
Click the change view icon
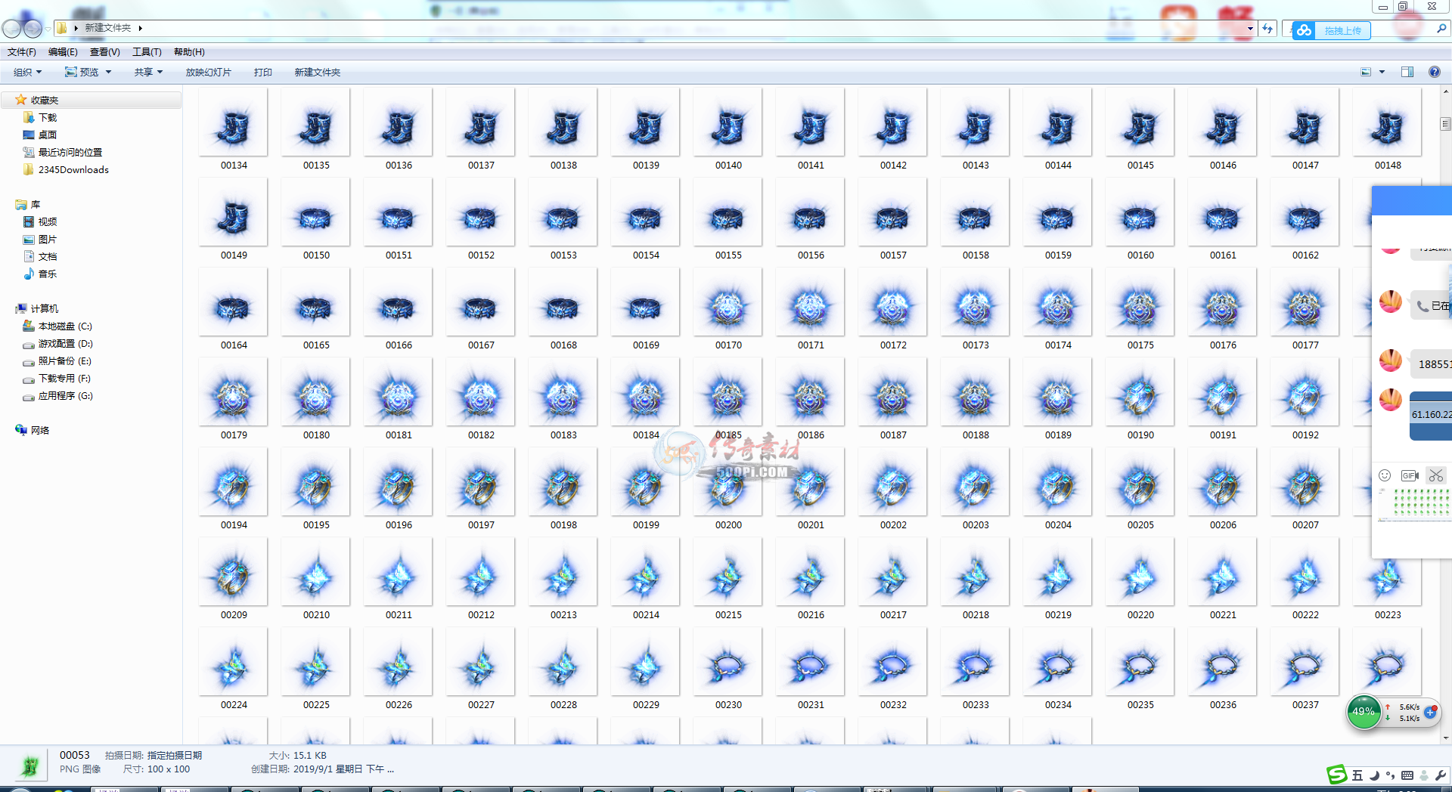pos(1366,73)
